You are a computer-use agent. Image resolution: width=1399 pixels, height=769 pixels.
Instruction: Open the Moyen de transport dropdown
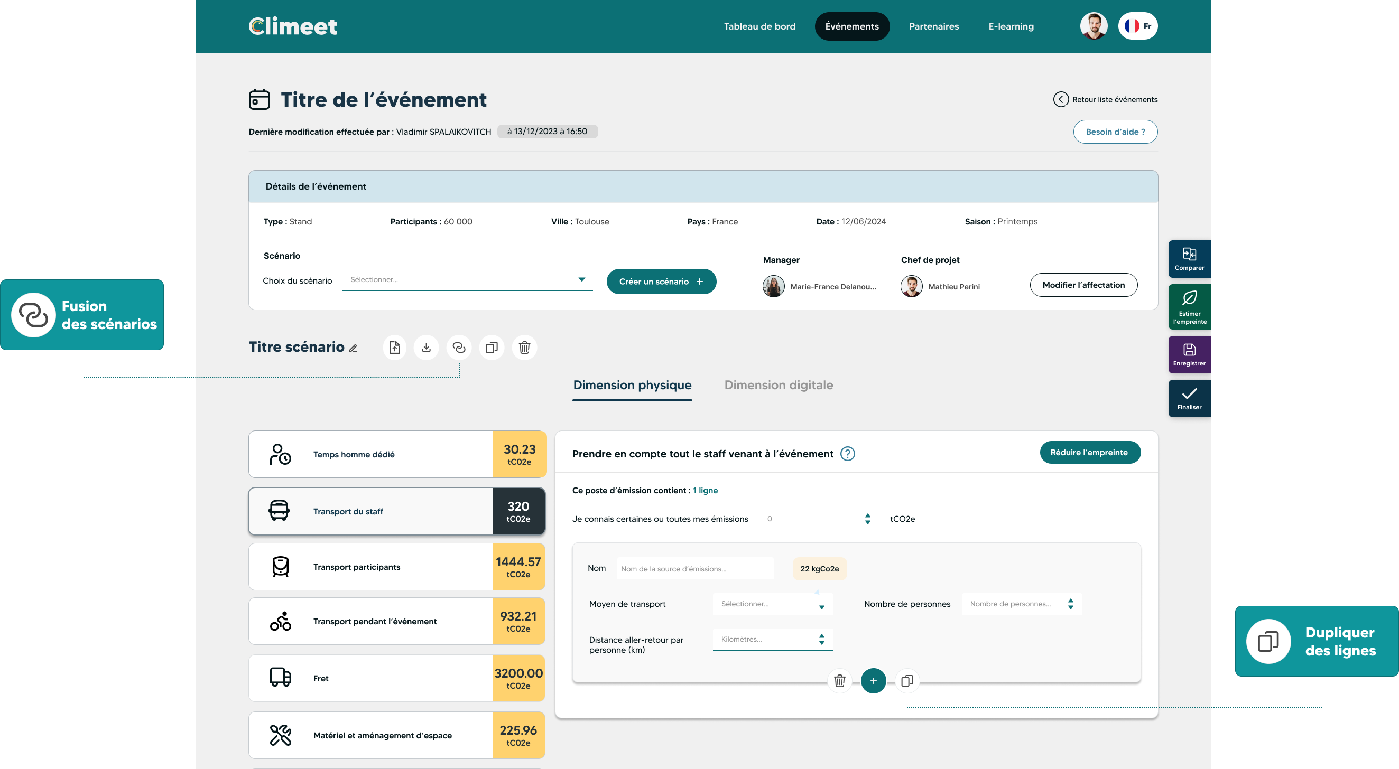pyautogui.click(x=773, y=604)
